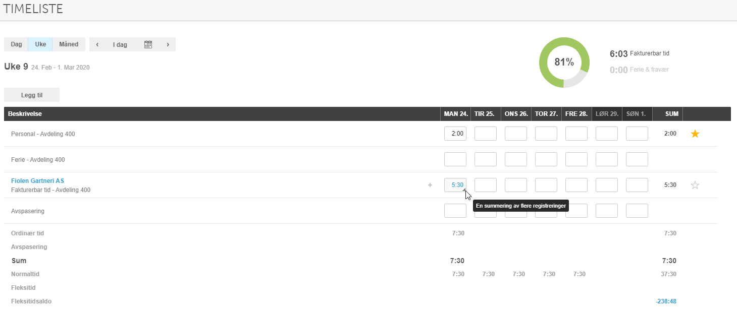Click the SUM column header
This screenshot has width=737, height=313.
tap(668, 114)
